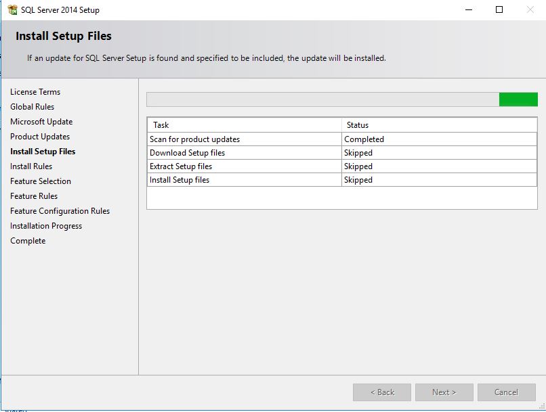
Task: Maximize the setup window
Action: tap(499, 10)
